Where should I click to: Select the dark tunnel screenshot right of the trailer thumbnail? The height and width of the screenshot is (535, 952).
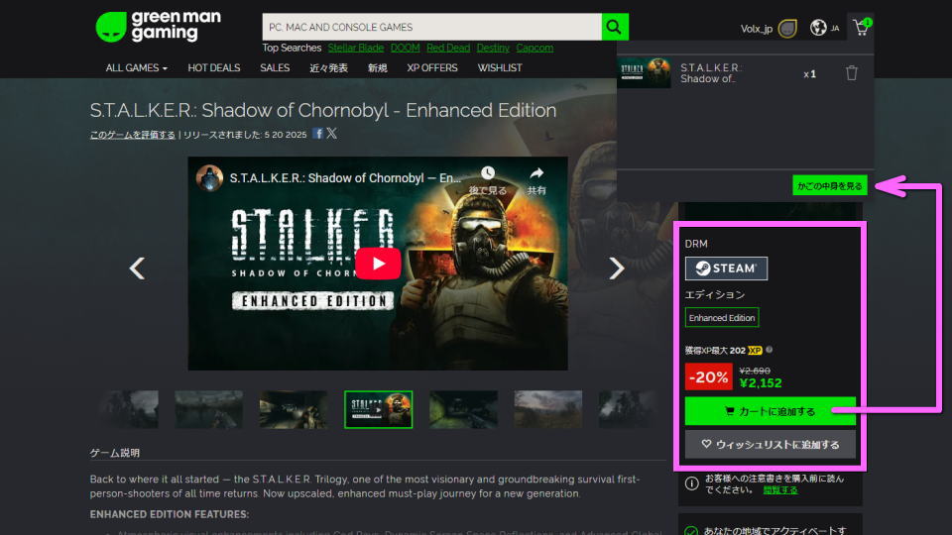(x=463, y=409)
